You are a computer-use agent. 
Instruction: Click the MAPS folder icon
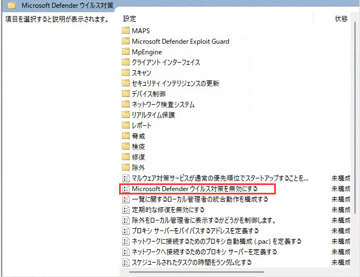pos(126,30)
